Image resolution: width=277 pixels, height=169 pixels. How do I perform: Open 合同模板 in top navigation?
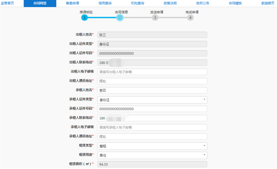[x=235, y=3]
